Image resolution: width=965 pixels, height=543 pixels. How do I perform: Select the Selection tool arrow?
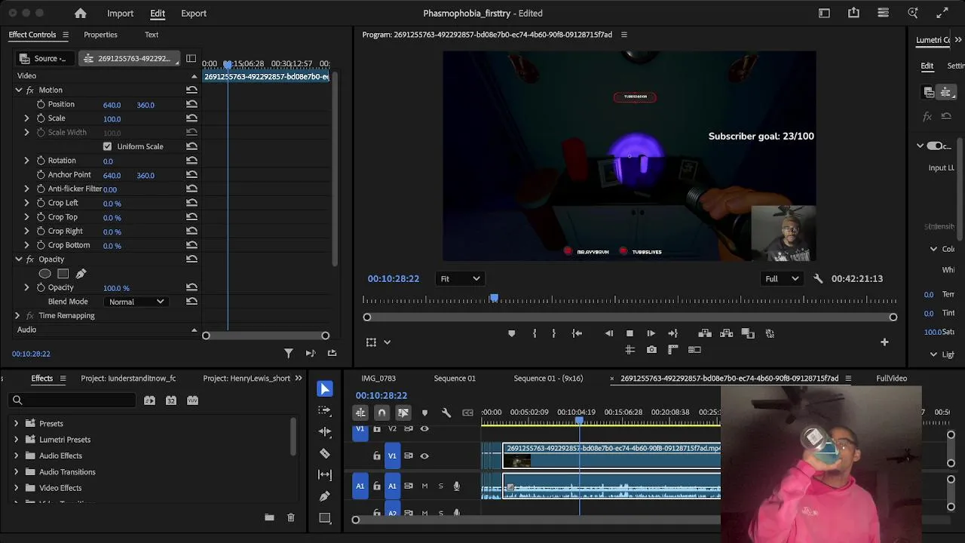click(325, 389)
